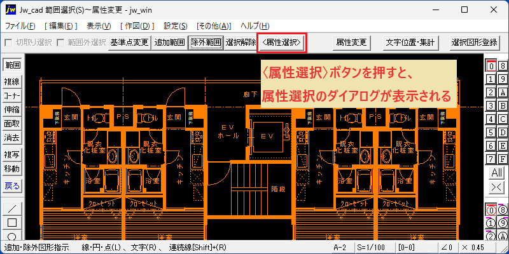The height and width of the screenshot is (254, 509).
Task: Click the 戻る undo button
Action: tap(12, 186)
